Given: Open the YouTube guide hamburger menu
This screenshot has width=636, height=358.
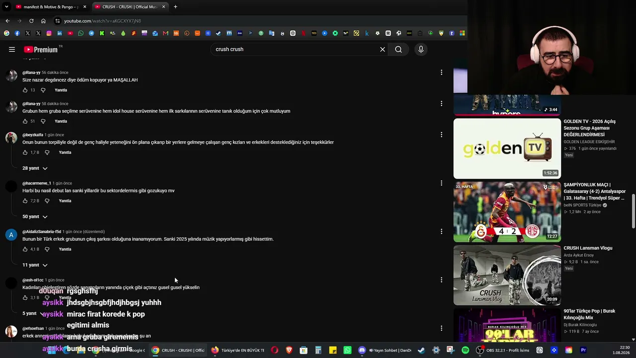Looking at the screenshot, I should (12, 49).
